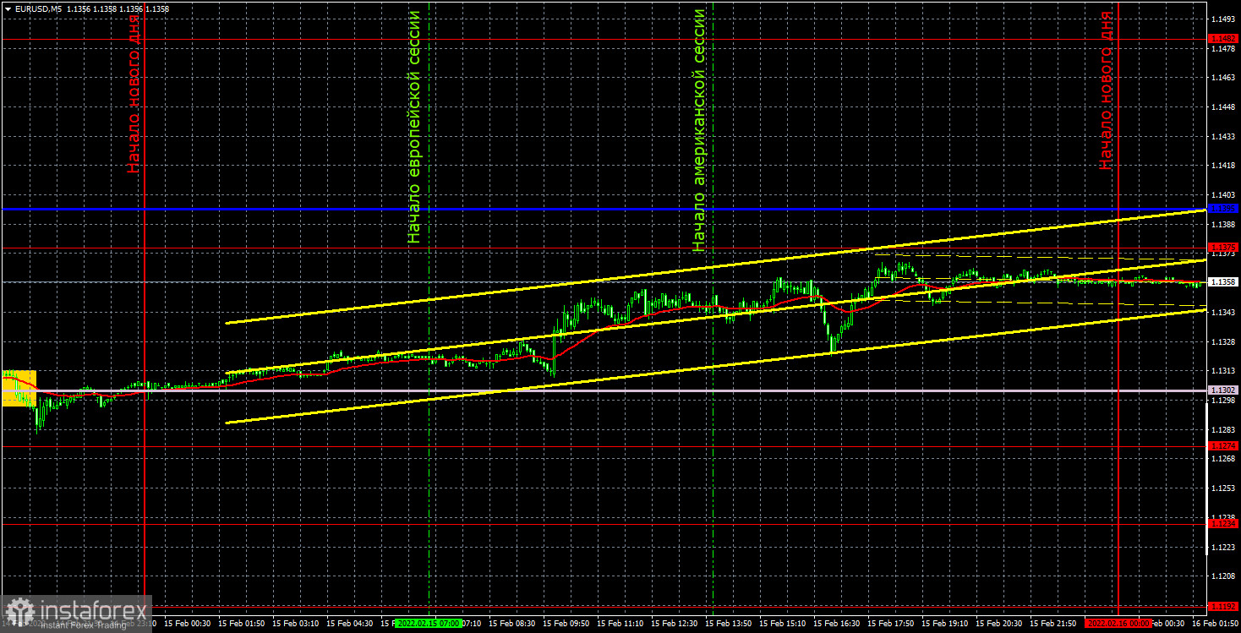Click time axis label 15 Feb 16:30

coord(837,623)
